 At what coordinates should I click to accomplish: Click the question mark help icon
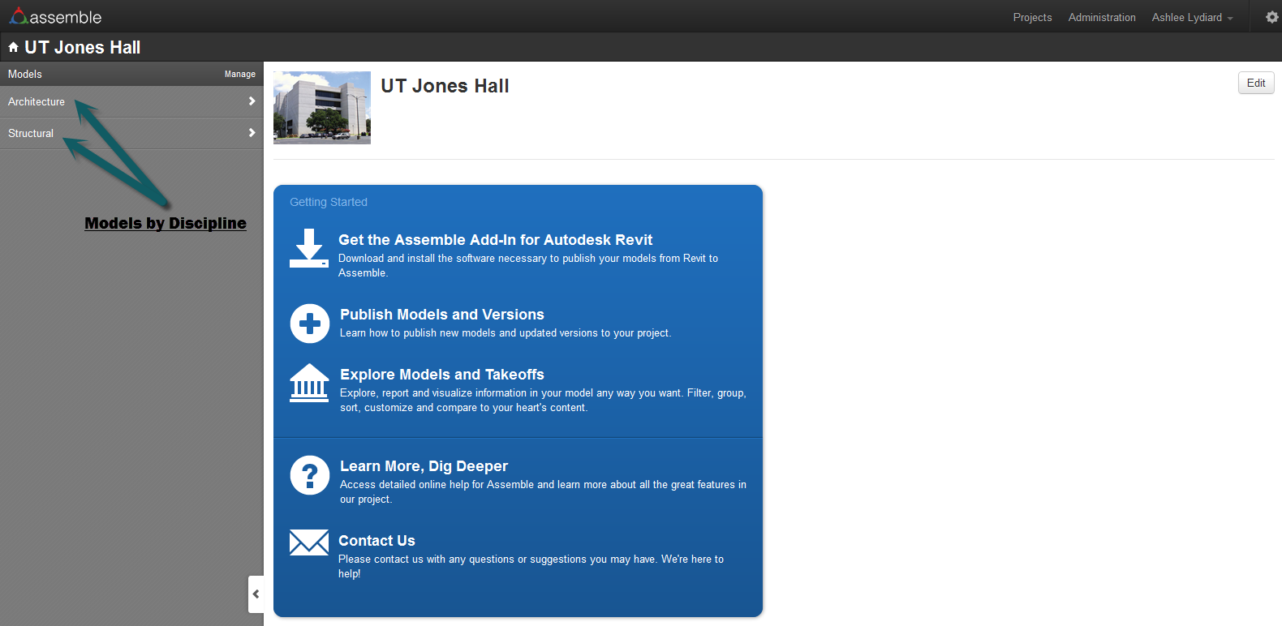click(x=310, y=475)
